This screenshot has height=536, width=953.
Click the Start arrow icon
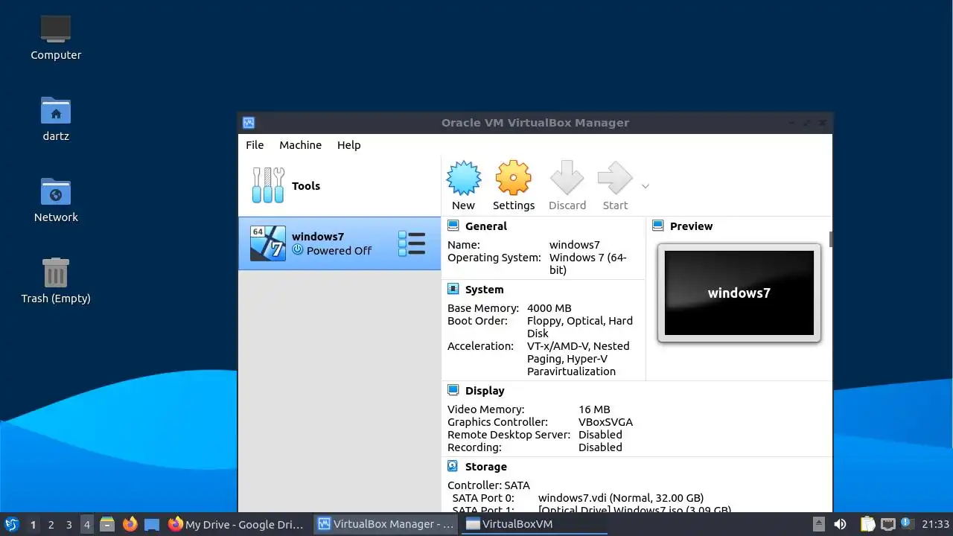tap(615, 179)
